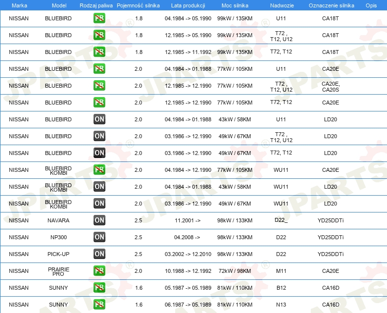Click diesel ON icon in NP300 row

click(99, 237)
